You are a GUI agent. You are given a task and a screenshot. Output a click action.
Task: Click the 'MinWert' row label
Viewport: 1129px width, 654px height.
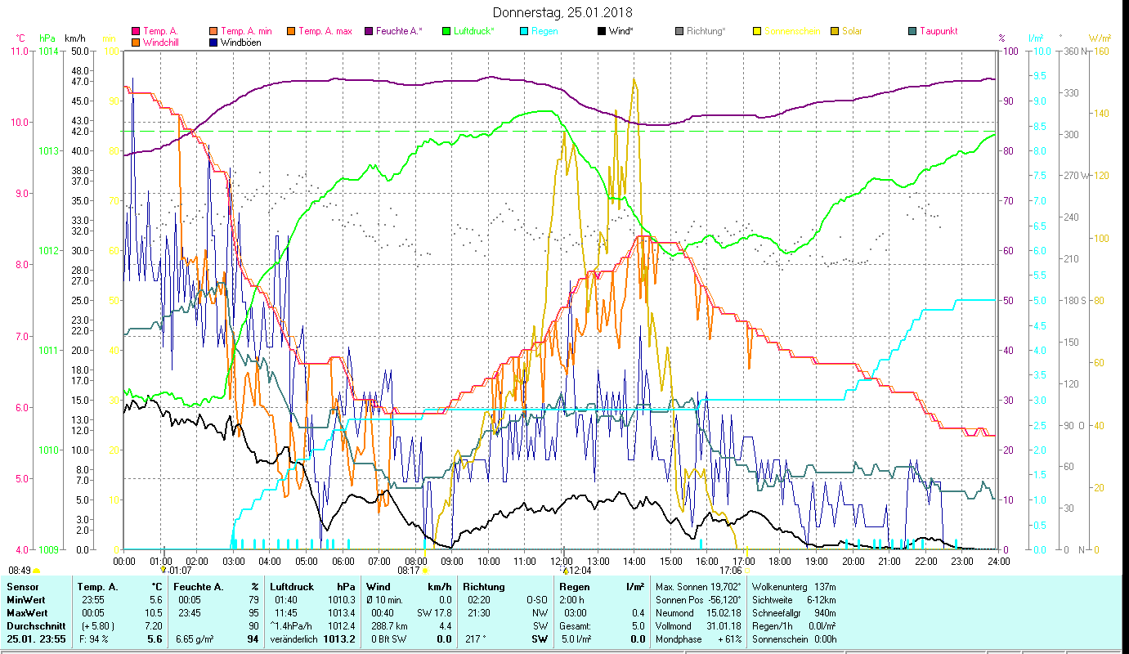pyautogui.click(x=25, y=600)
